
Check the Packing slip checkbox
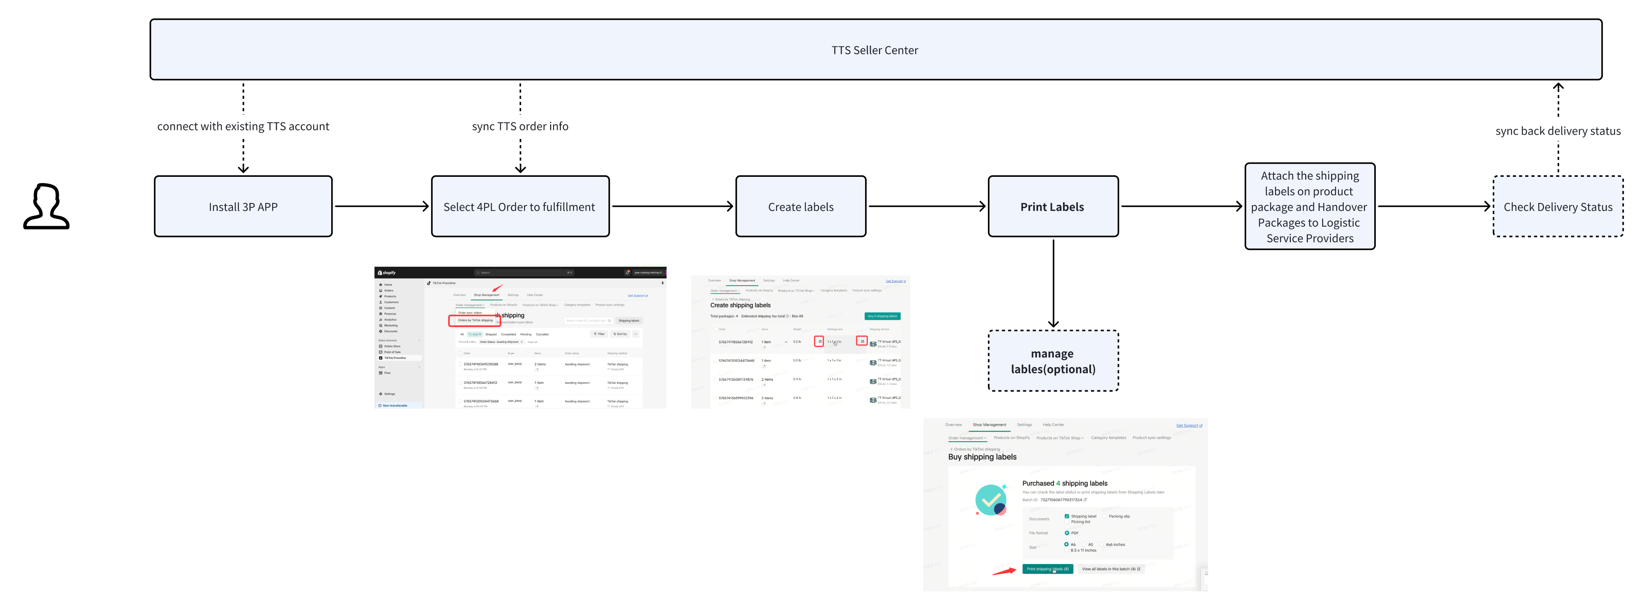[1105, 516]
